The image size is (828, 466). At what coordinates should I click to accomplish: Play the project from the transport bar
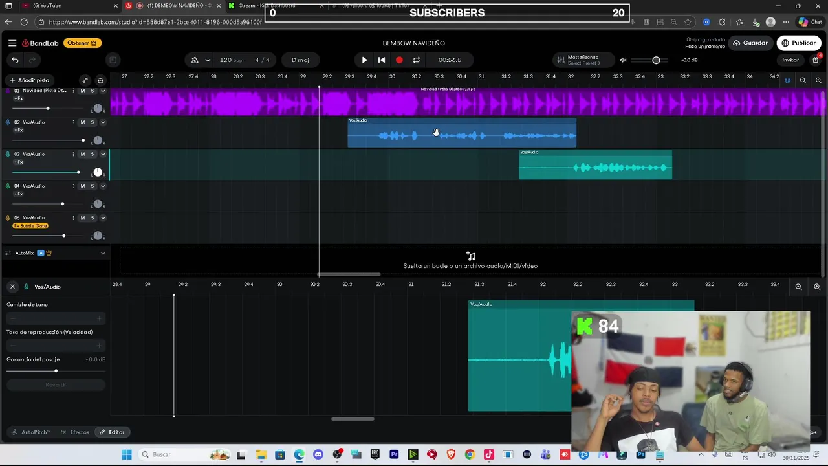[364, 60]
